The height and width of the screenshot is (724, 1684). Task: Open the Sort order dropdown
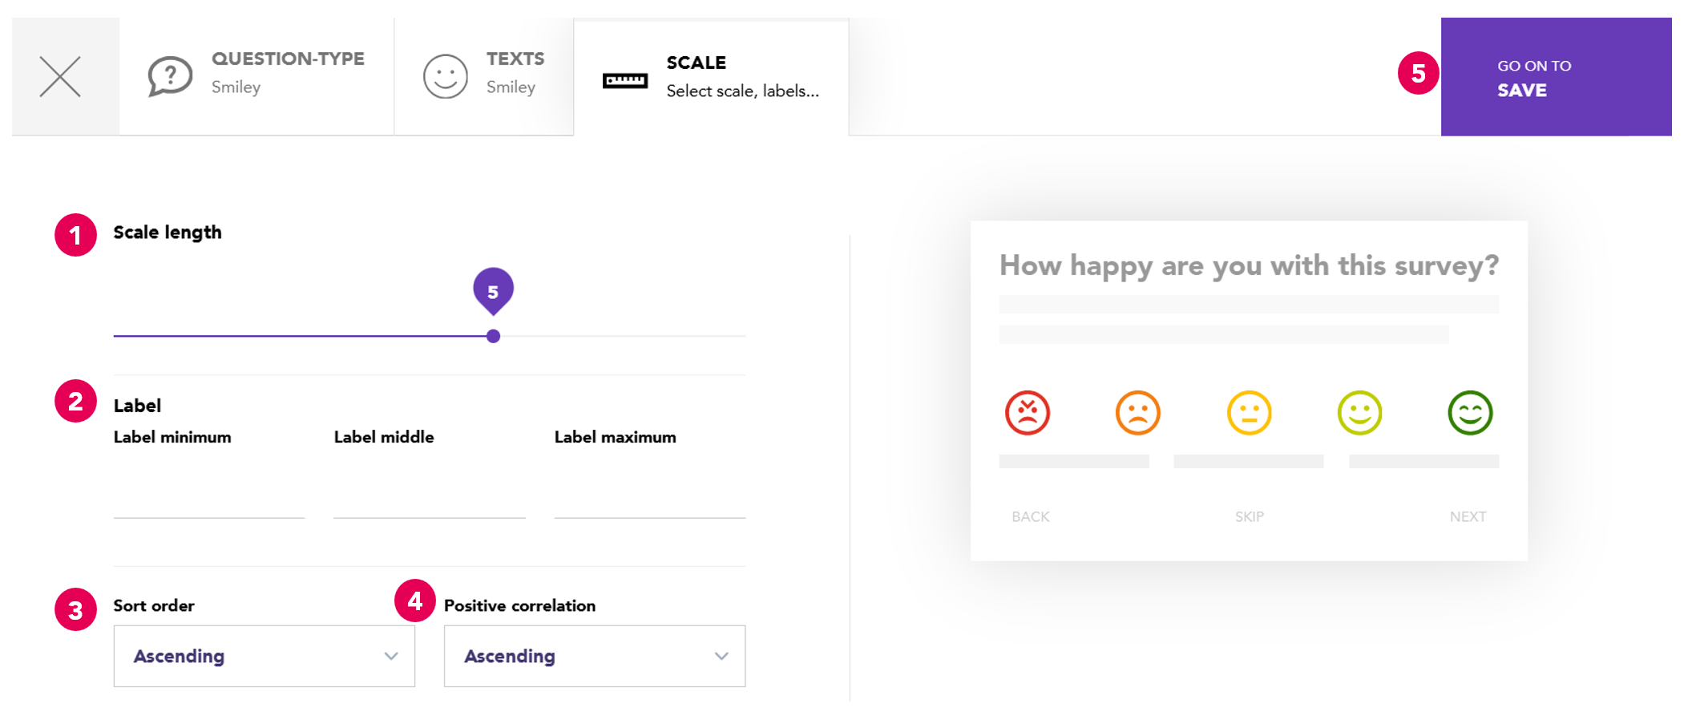[265, 656]
